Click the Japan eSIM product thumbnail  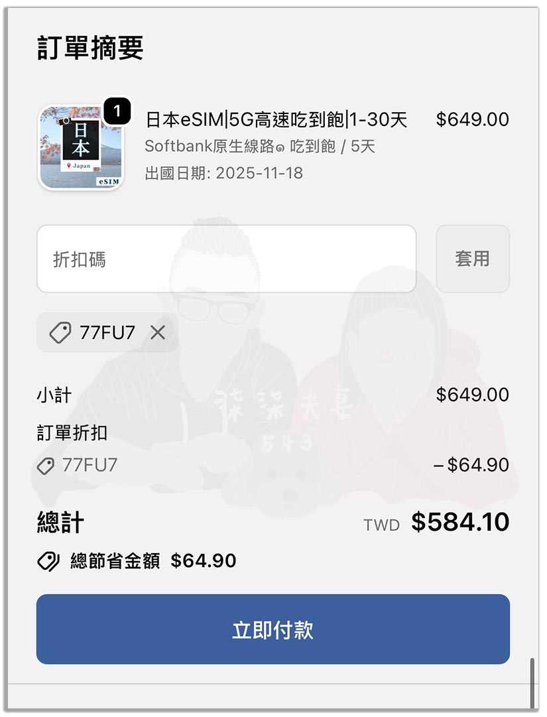coord(80,148)
